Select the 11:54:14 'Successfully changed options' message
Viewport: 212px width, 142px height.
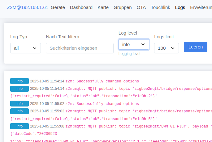(102, 81)
